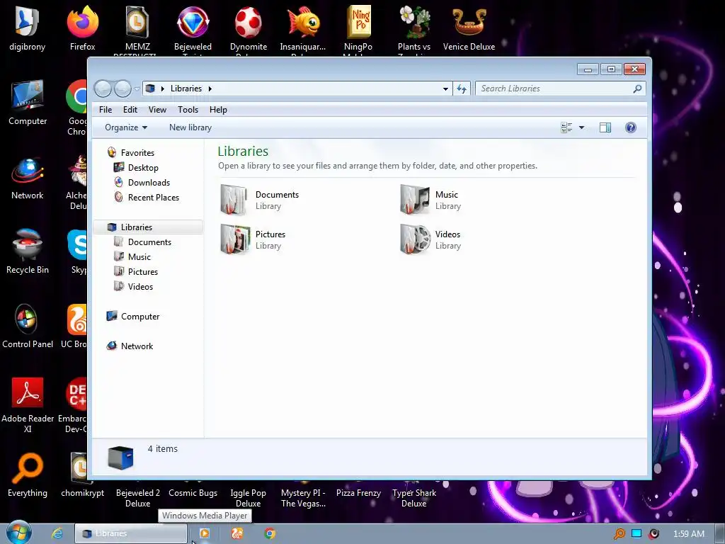Select Videos in the navigation tree

(x=134, y=287)
